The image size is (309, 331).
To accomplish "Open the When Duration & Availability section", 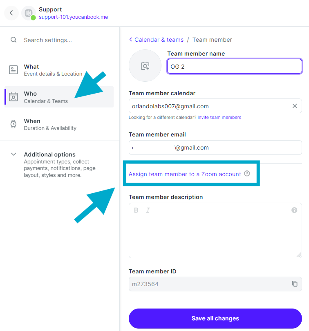I will (x=50, y=124).
